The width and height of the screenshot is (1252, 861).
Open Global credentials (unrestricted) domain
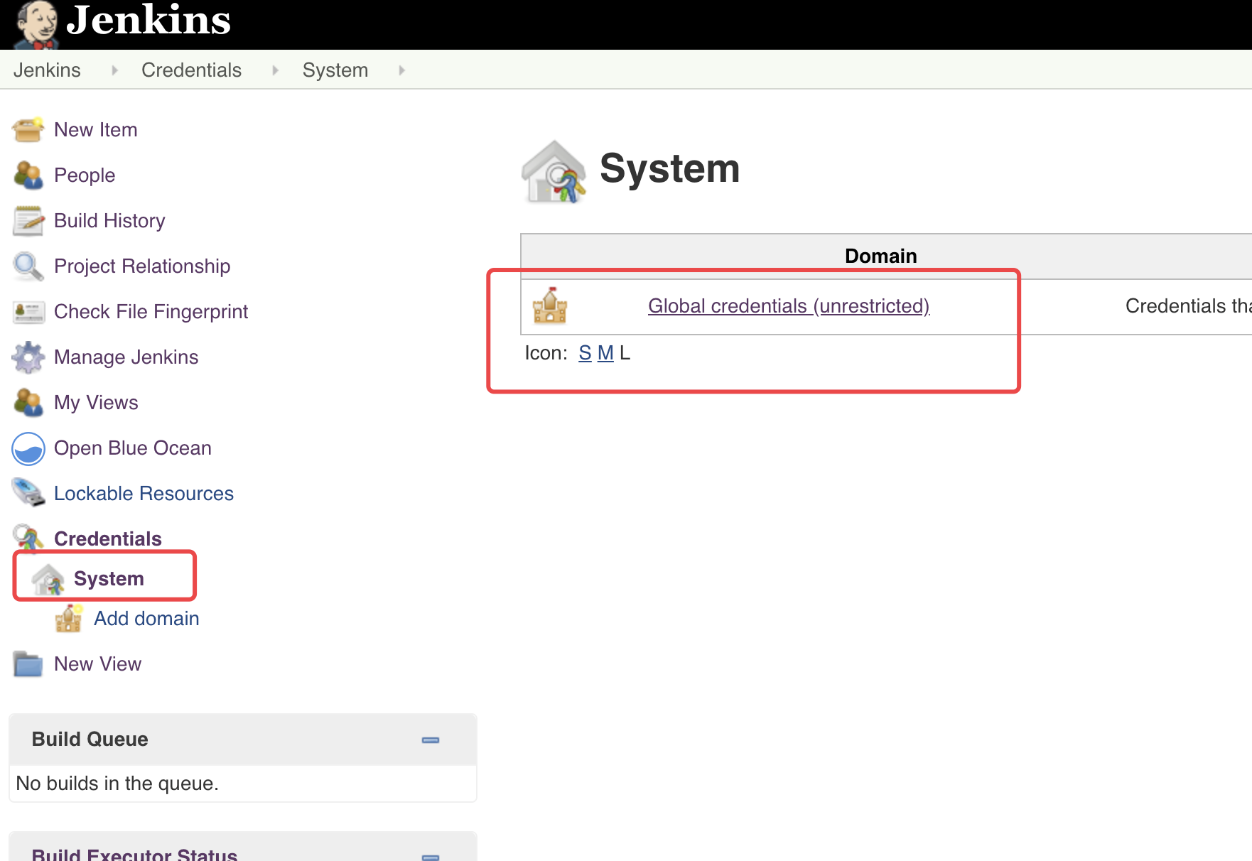point(789,306)
